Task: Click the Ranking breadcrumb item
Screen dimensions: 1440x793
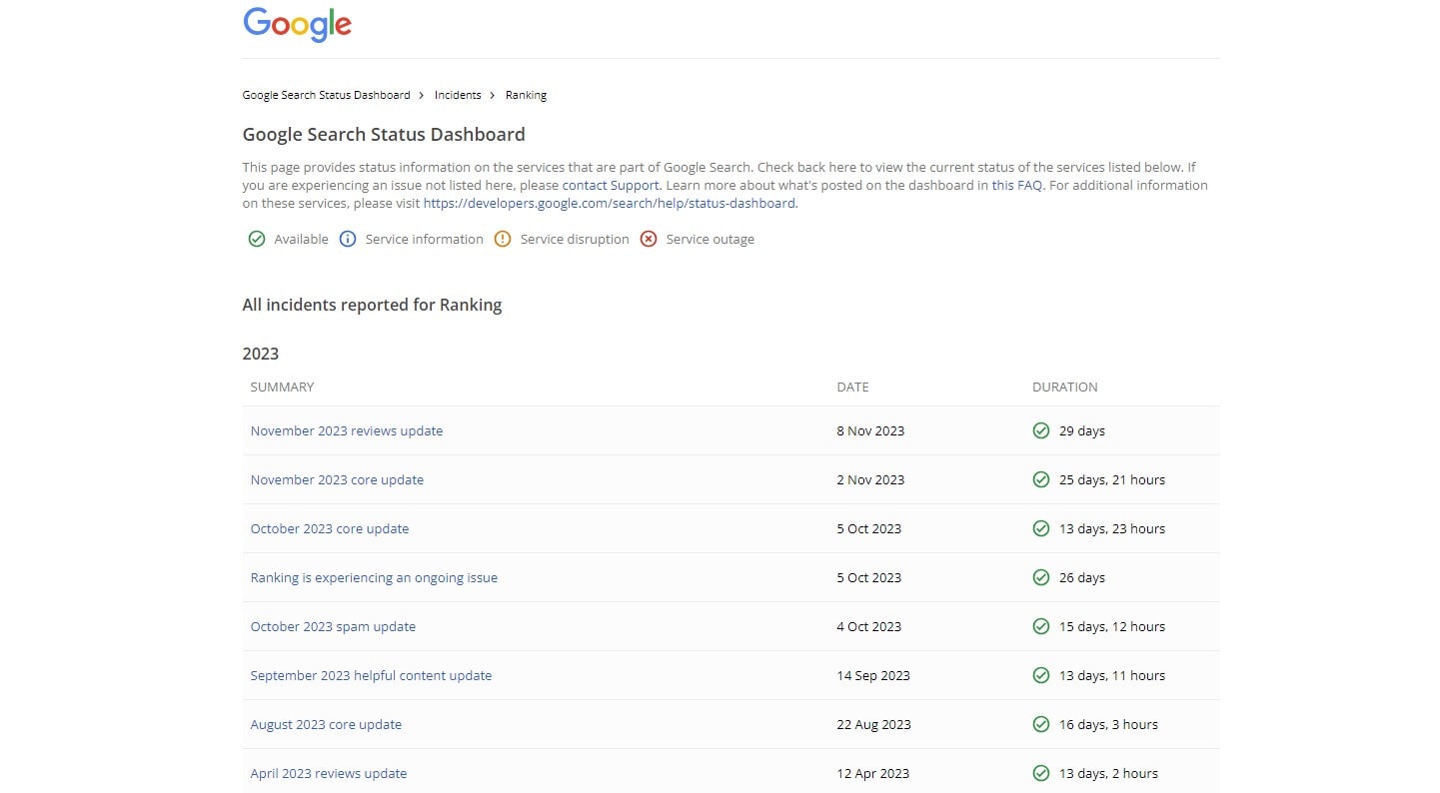Action: (526, 95)
